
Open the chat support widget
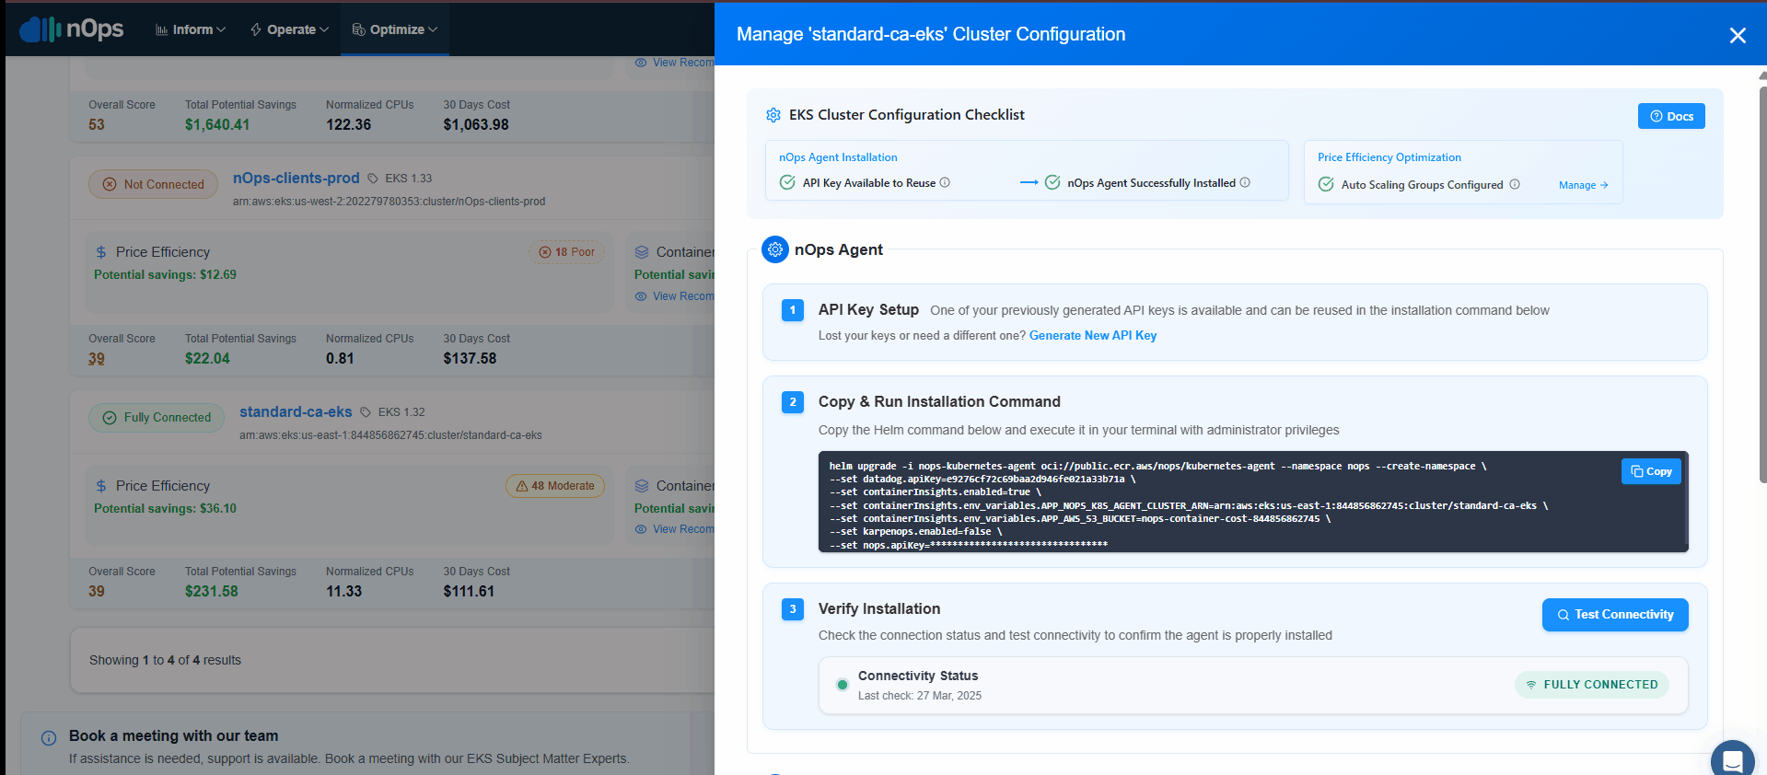pos(1732,760)
